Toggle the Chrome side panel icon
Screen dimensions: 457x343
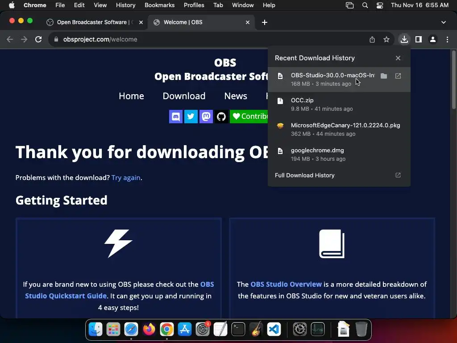[419, 39]
